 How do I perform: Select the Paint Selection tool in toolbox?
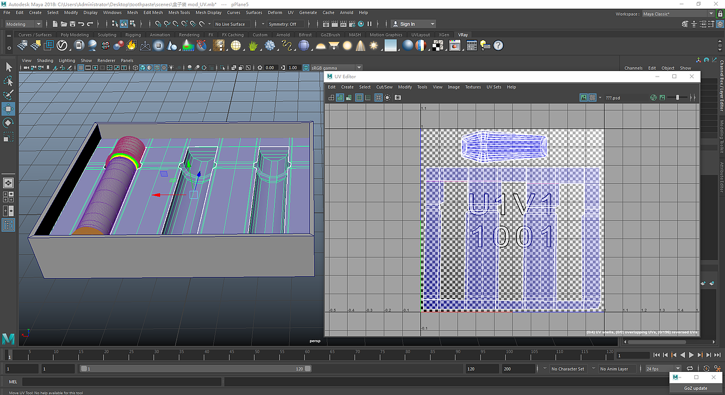[x=8, y=95]
